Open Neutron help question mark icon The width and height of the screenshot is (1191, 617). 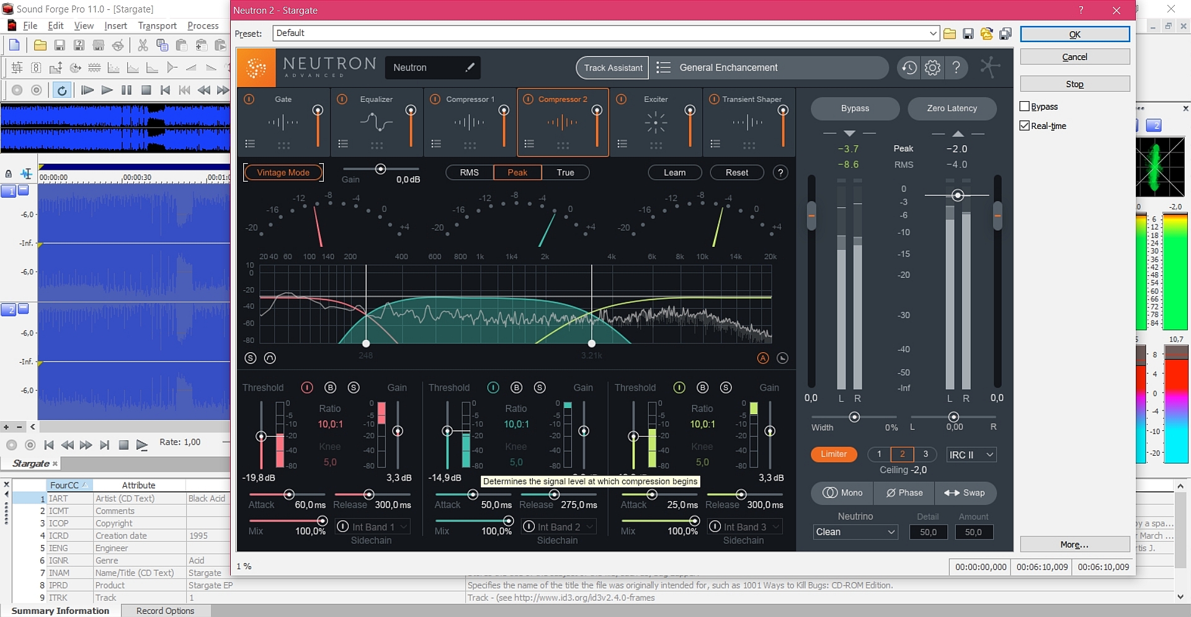click(x=957, y=68)
